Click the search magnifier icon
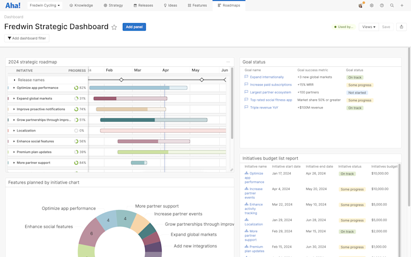 point(392,5)
